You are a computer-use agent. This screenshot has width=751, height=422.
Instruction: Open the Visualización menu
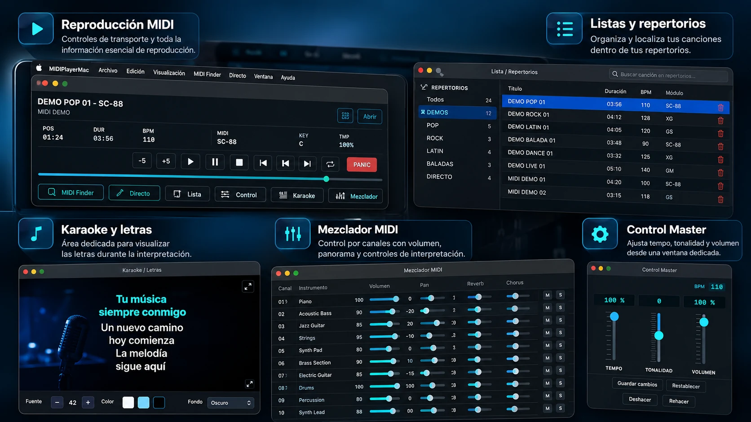click(169, 73)
